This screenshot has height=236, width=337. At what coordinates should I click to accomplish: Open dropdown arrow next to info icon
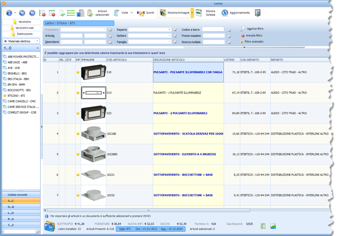[x=15, y=13]
